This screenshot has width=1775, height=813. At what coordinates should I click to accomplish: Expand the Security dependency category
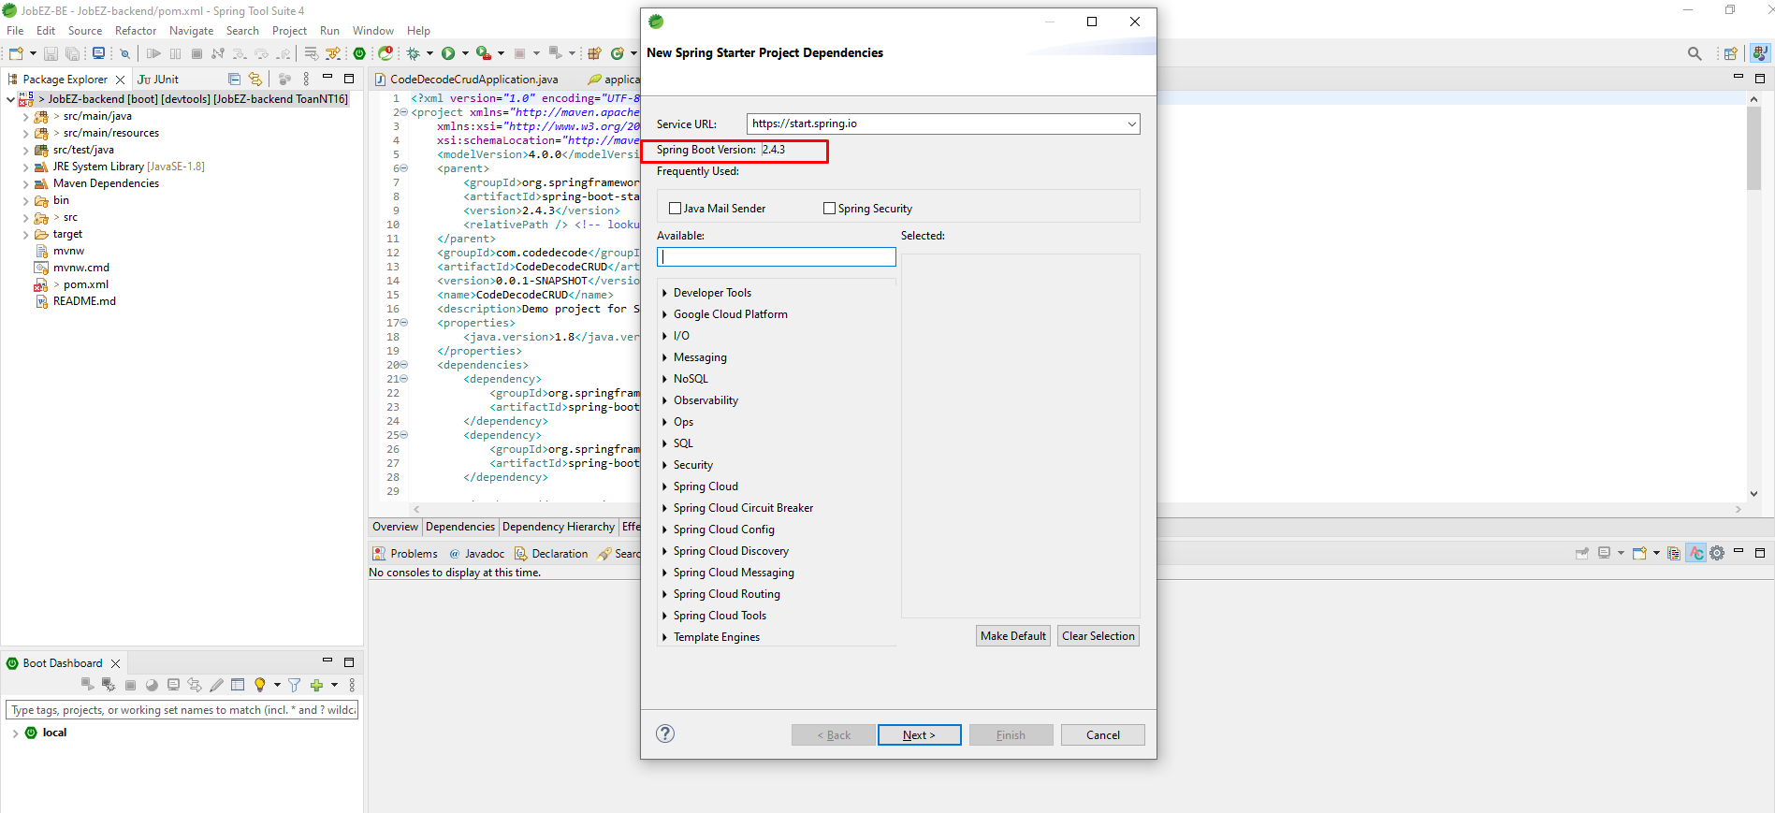(x=664, y=465)
